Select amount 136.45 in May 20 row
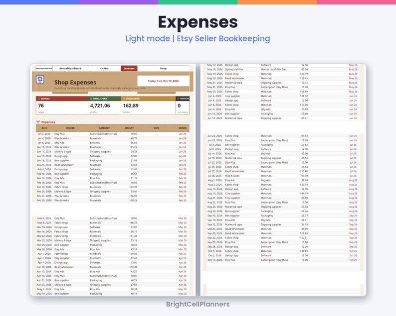 (x=304, y=78)
